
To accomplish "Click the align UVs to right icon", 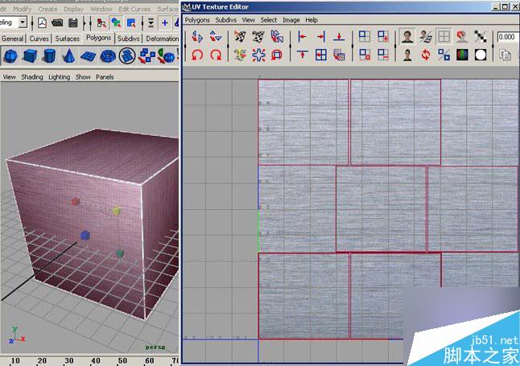I will 320,36.
